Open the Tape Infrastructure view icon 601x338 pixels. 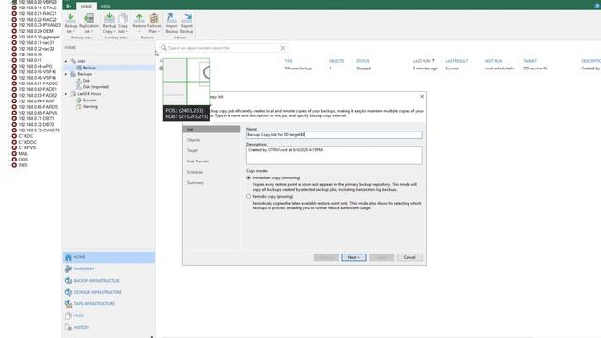(x=69, y=304)
